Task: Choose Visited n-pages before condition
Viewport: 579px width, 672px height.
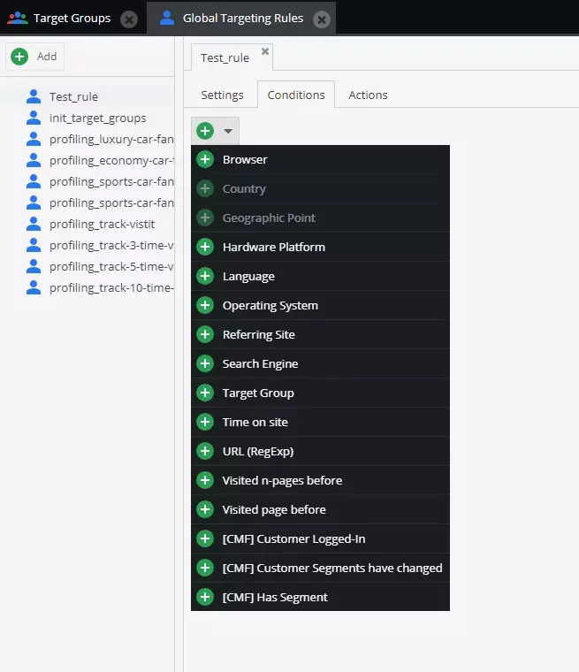Action: 320,480
